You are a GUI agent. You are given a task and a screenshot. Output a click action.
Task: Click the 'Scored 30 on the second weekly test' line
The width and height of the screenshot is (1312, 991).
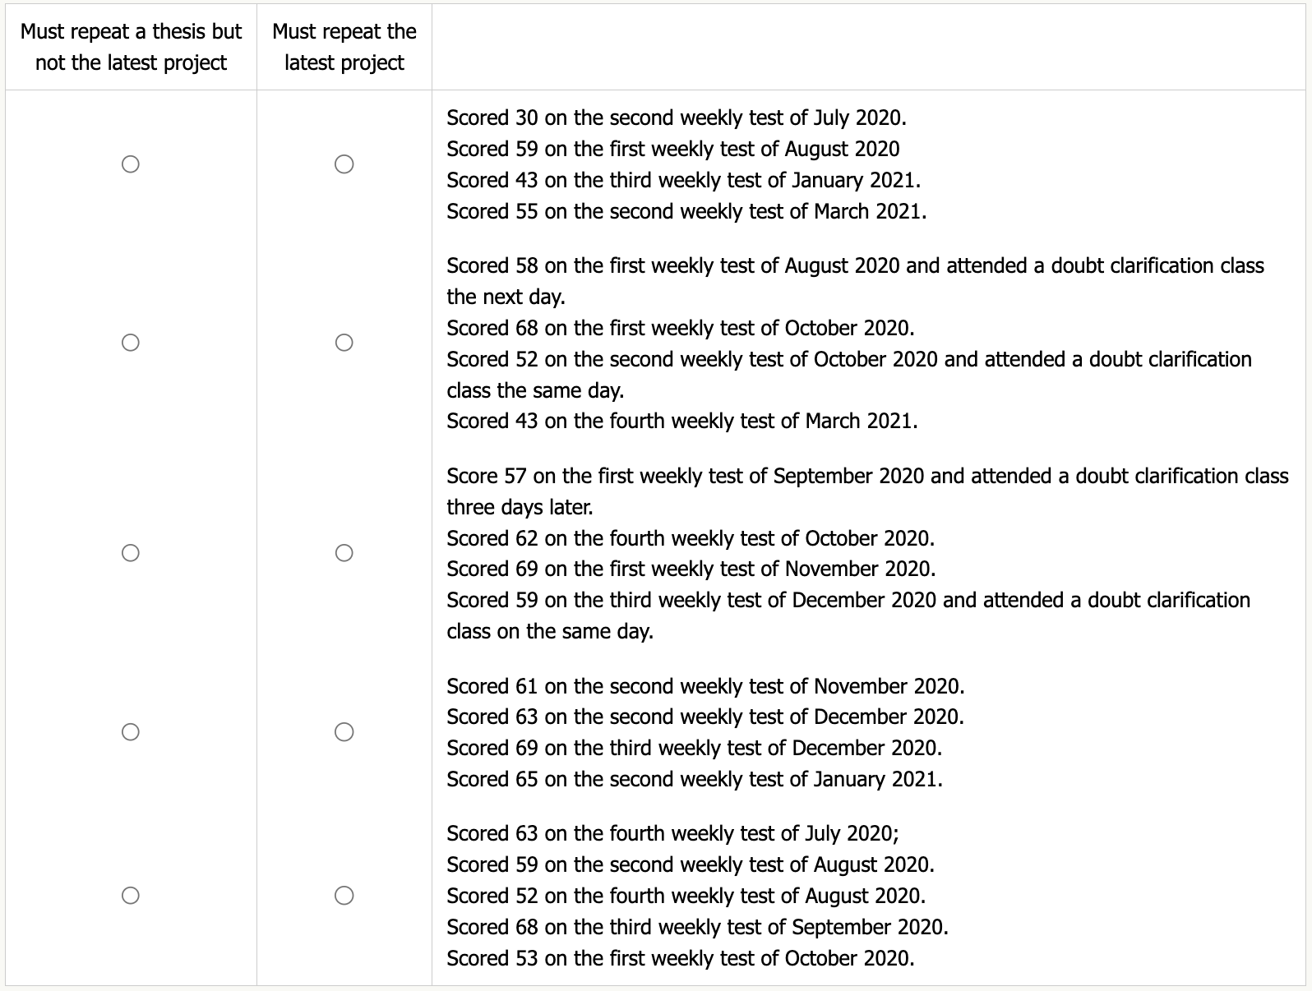point(676,118)
